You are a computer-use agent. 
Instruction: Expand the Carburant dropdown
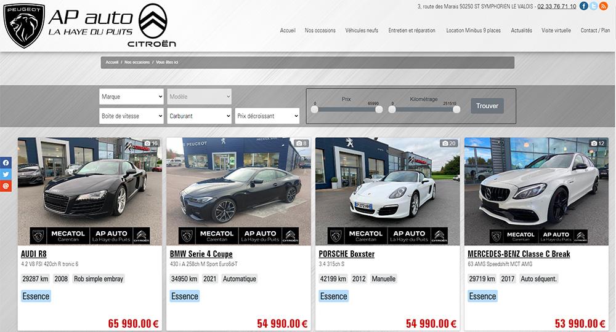point(199,116)
